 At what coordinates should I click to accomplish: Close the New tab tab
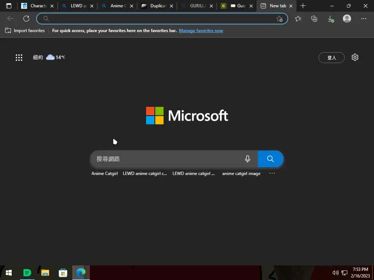click(291, 6)
